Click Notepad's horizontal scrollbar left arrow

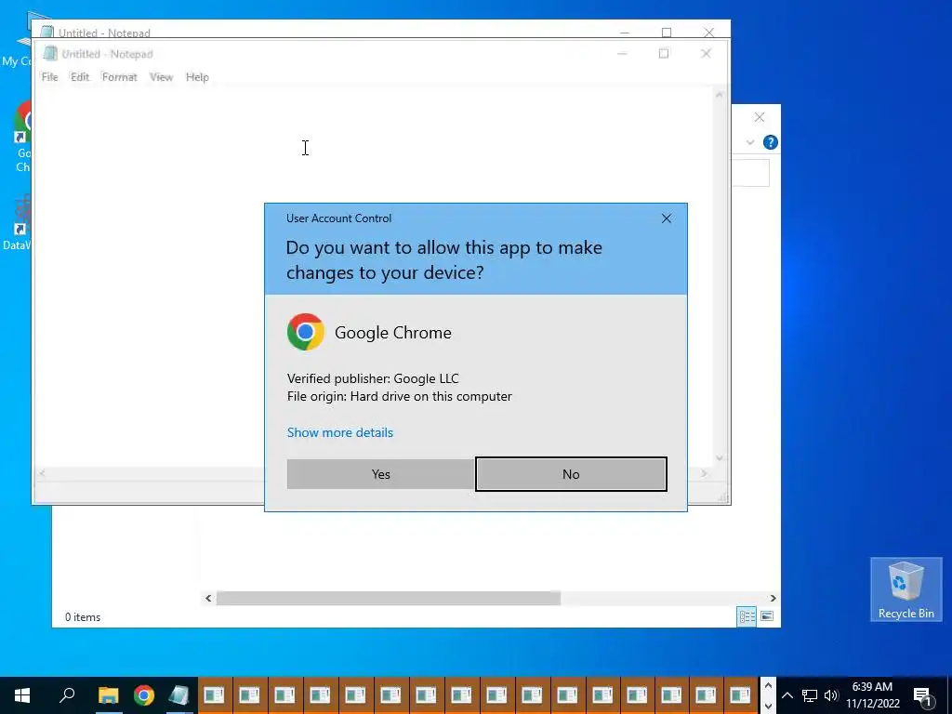click(x=42, y=473)
